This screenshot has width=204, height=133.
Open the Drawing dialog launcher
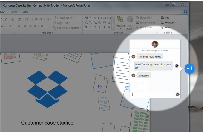click(x=157, y=33)
